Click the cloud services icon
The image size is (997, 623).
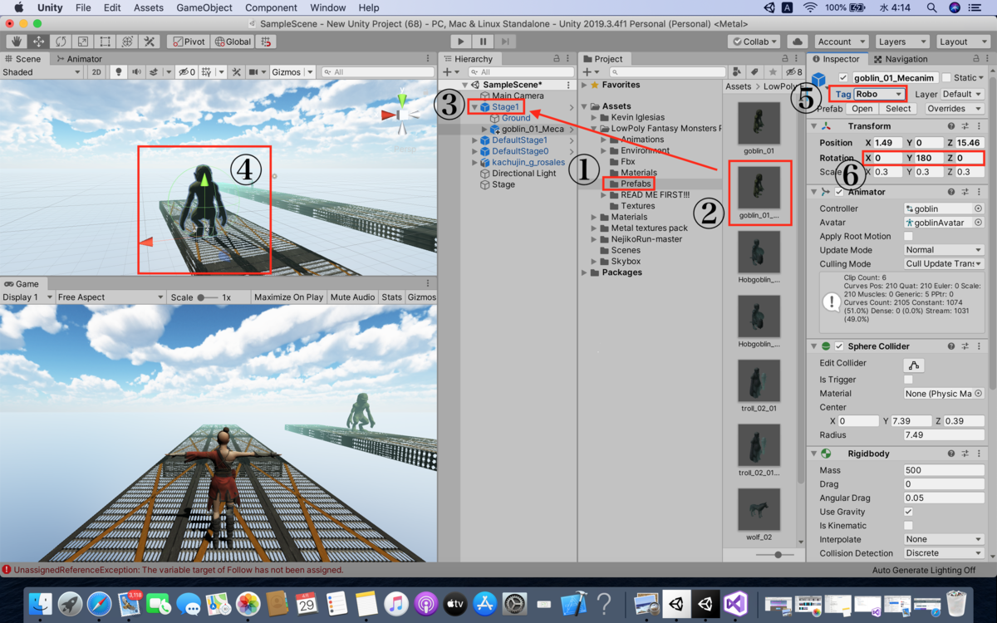(x=797, y=42)
